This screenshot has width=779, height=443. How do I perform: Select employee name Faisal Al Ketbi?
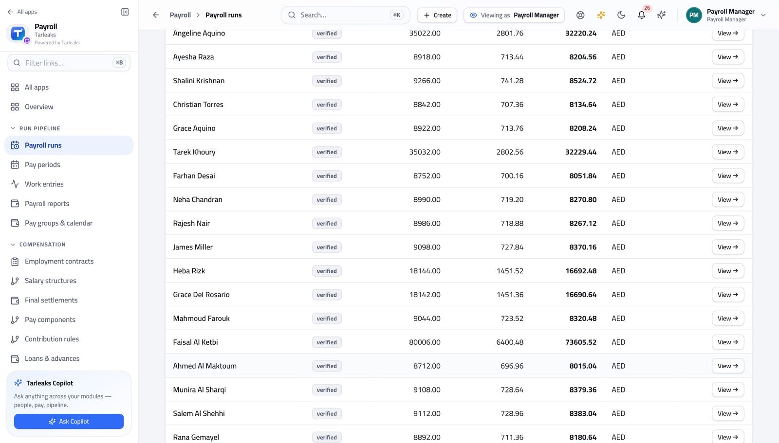[195, 342]
